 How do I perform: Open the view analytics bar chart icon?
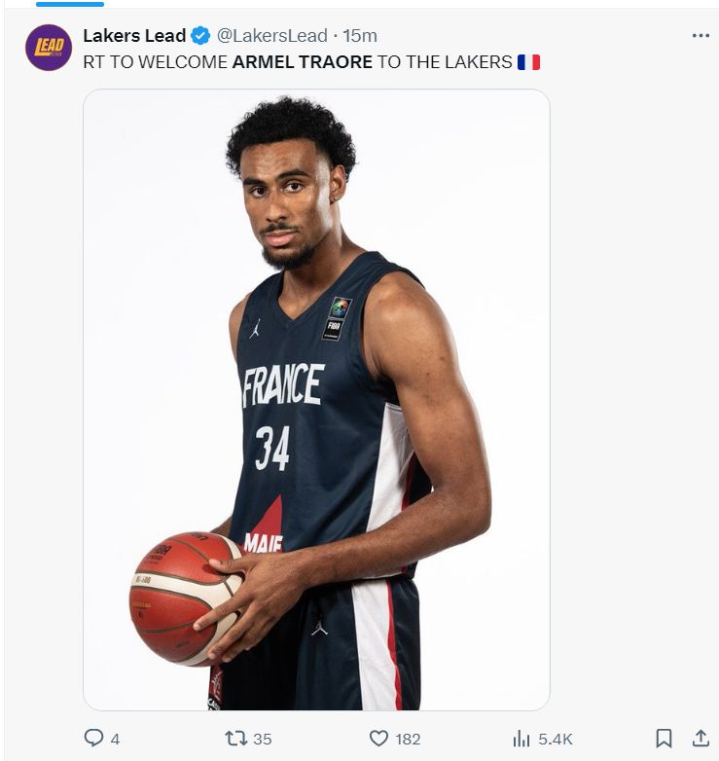(521, 739)
